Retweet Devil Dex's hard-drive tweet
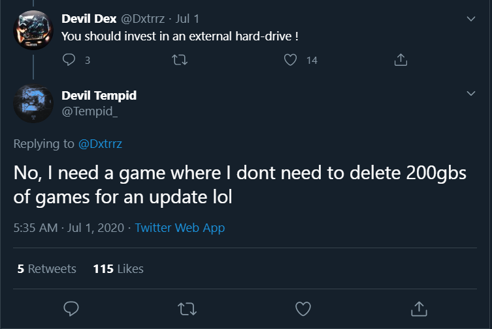 coord(178,60)
